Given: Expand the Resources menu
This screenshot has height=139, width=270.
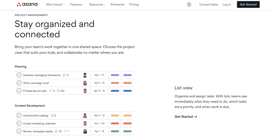Looking at the screenshot, I should (x=97, y=4).
